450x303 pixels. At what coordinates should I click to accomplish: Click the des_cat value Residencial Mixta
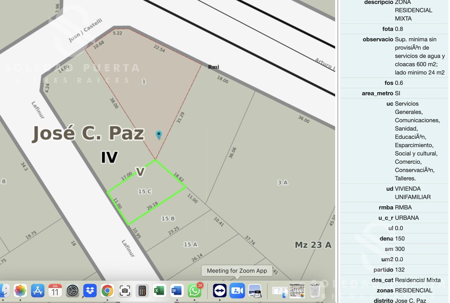pyautogui.click(x=418, y=280)
